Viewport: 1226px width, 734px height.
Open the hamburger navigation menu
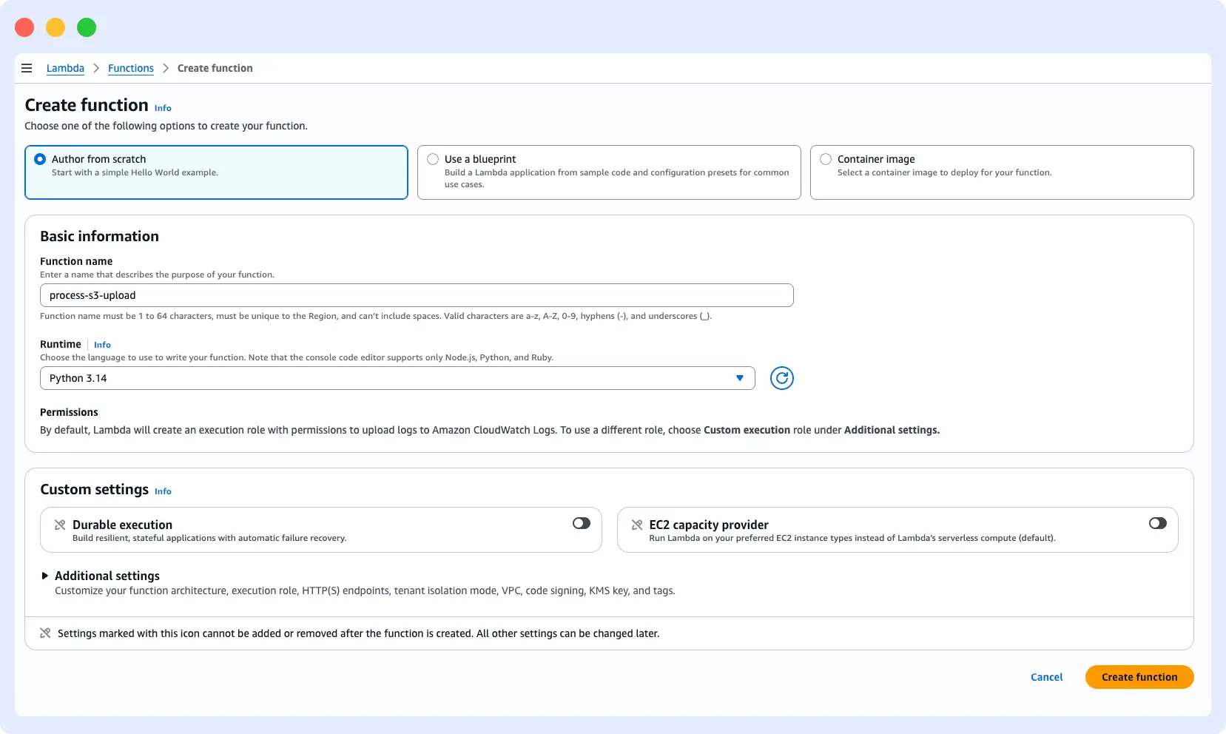(x=27, y=68)
